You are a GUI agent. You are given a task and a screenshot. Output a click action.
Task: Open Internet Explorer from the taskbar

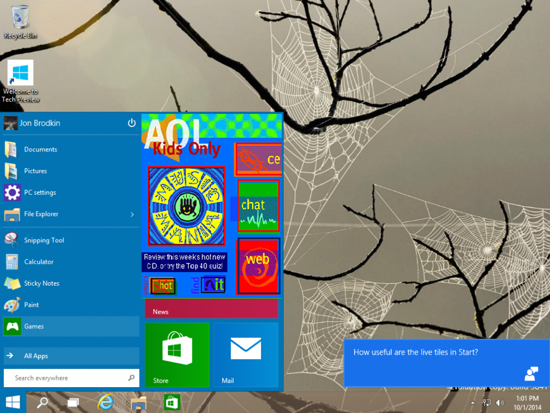point(105,402)
